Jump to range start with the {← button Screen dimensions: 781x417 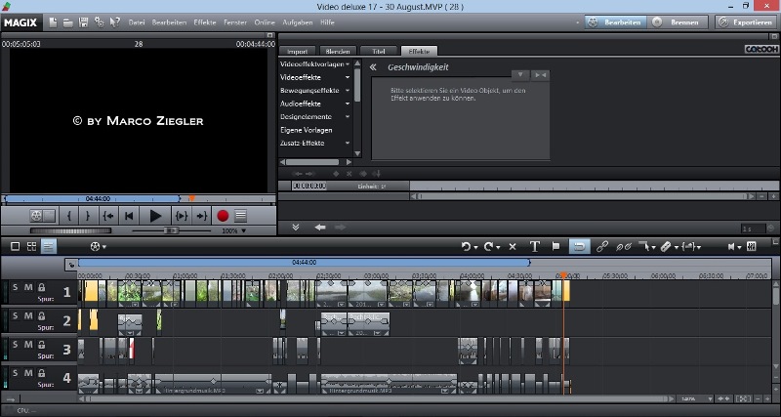coord(108,216)
